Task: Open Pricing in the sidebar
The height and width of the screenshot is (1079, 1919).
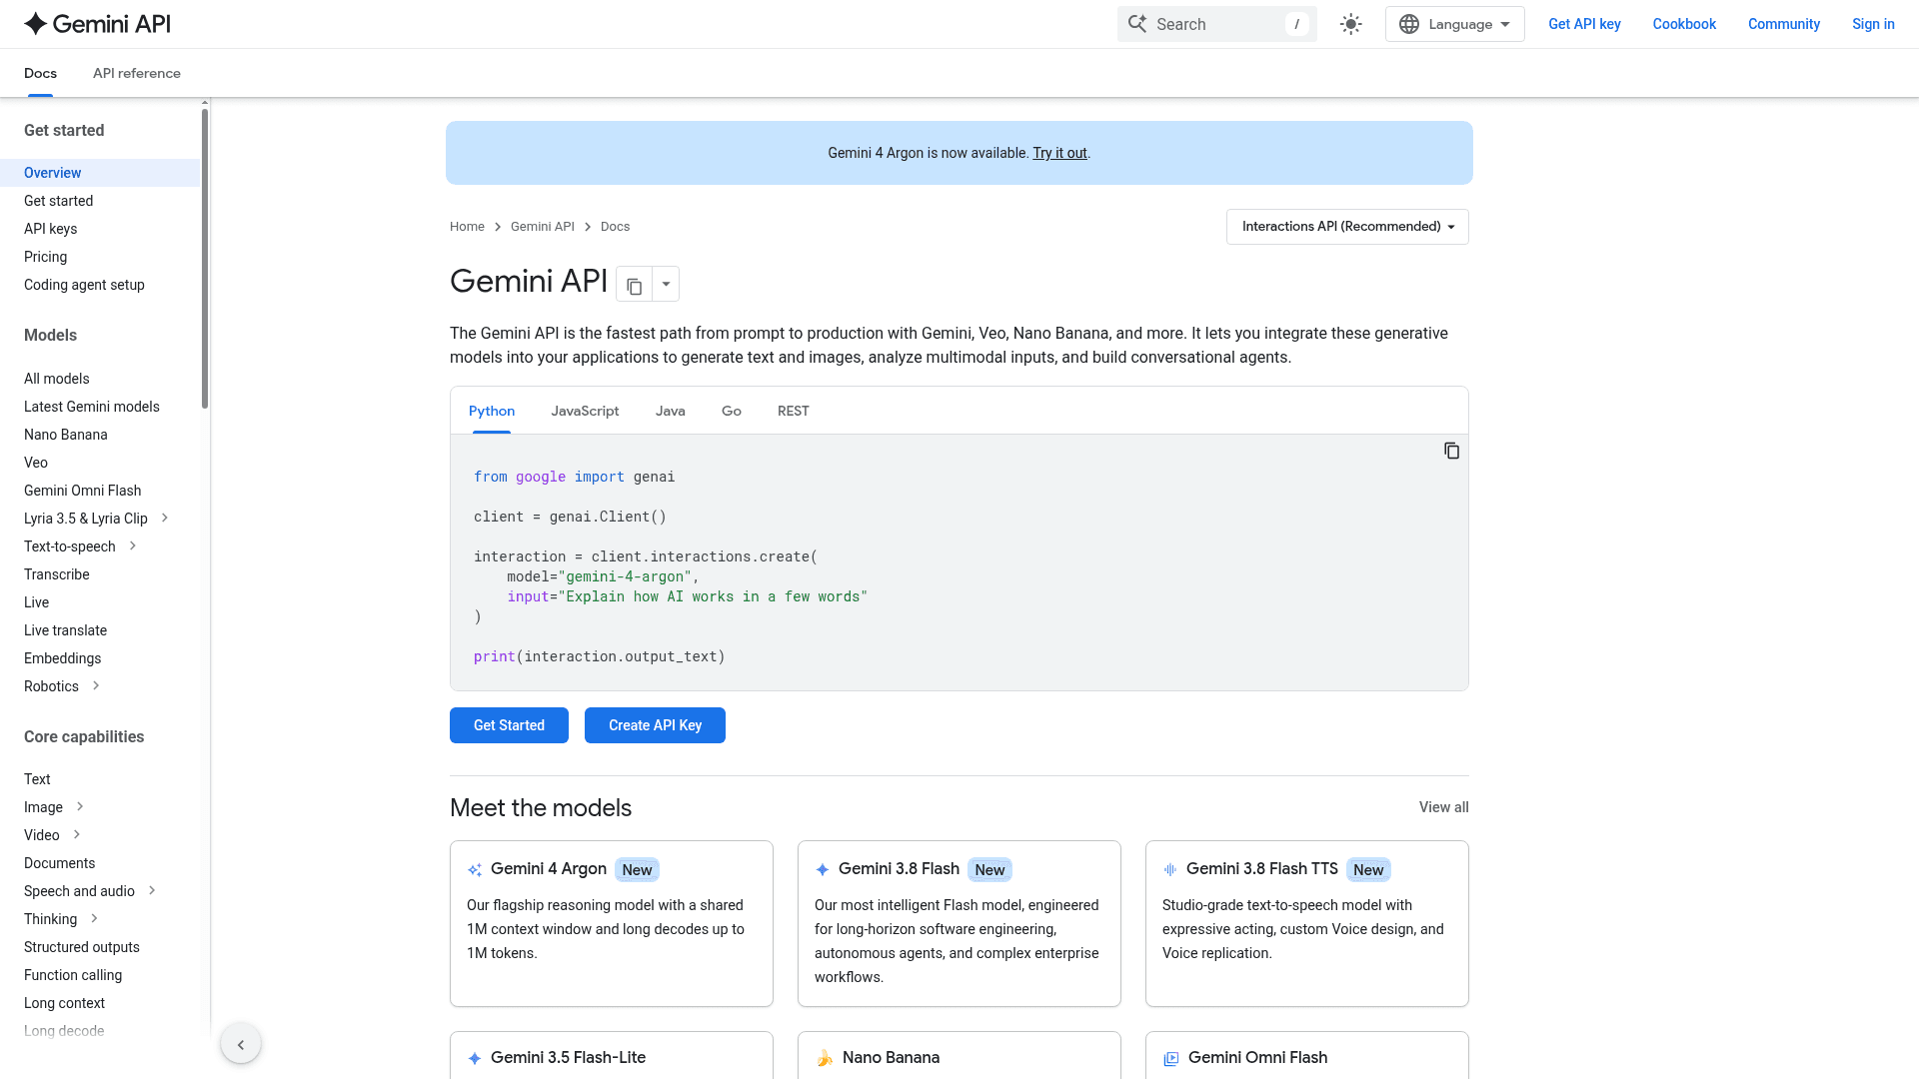Action: coord(46,257)
